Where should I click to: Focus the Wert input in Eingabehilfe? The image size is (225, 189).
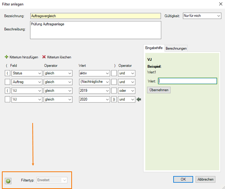187,81
